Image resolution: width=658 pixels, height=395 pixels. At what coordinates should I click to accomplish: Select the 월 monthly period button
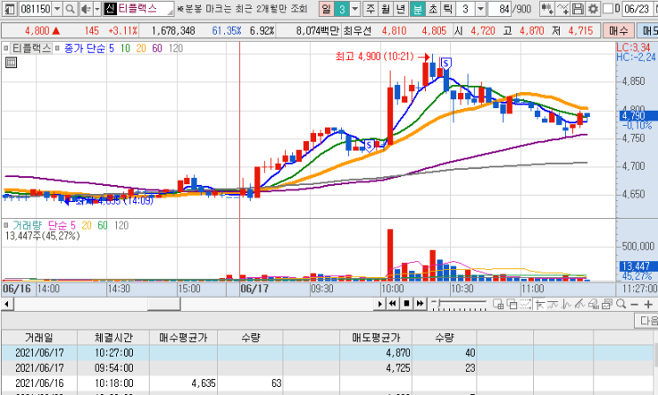(x=385, y=9)
